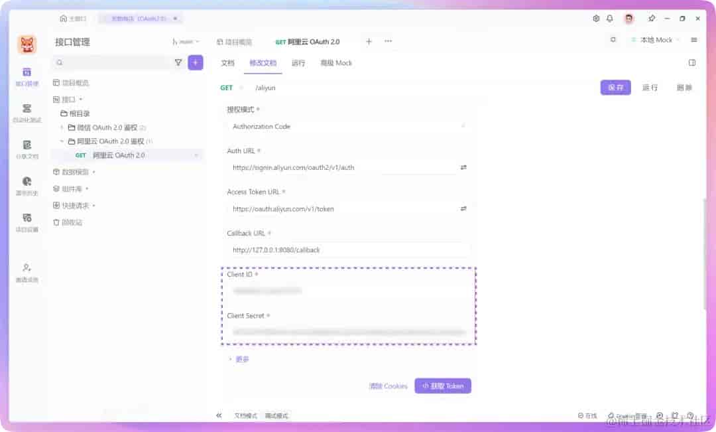Click the Access Token URL input field
716x432 pixels.
[x=343, y=208]
